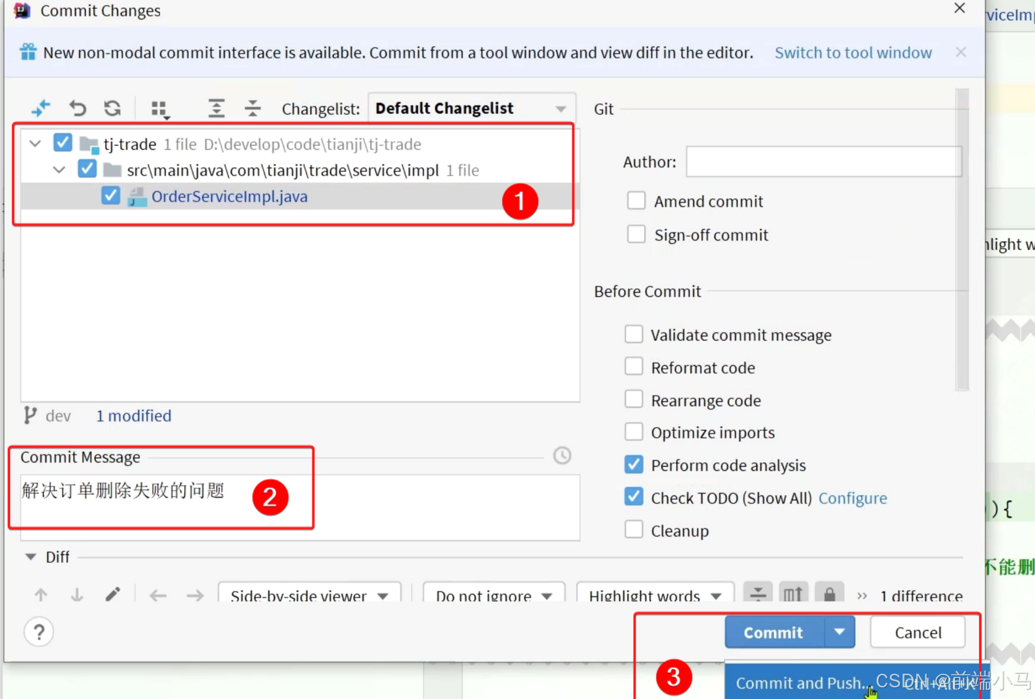Select OrderServiceImpl.java in changes tree
1035x699 pixels.
pos(229,197)
